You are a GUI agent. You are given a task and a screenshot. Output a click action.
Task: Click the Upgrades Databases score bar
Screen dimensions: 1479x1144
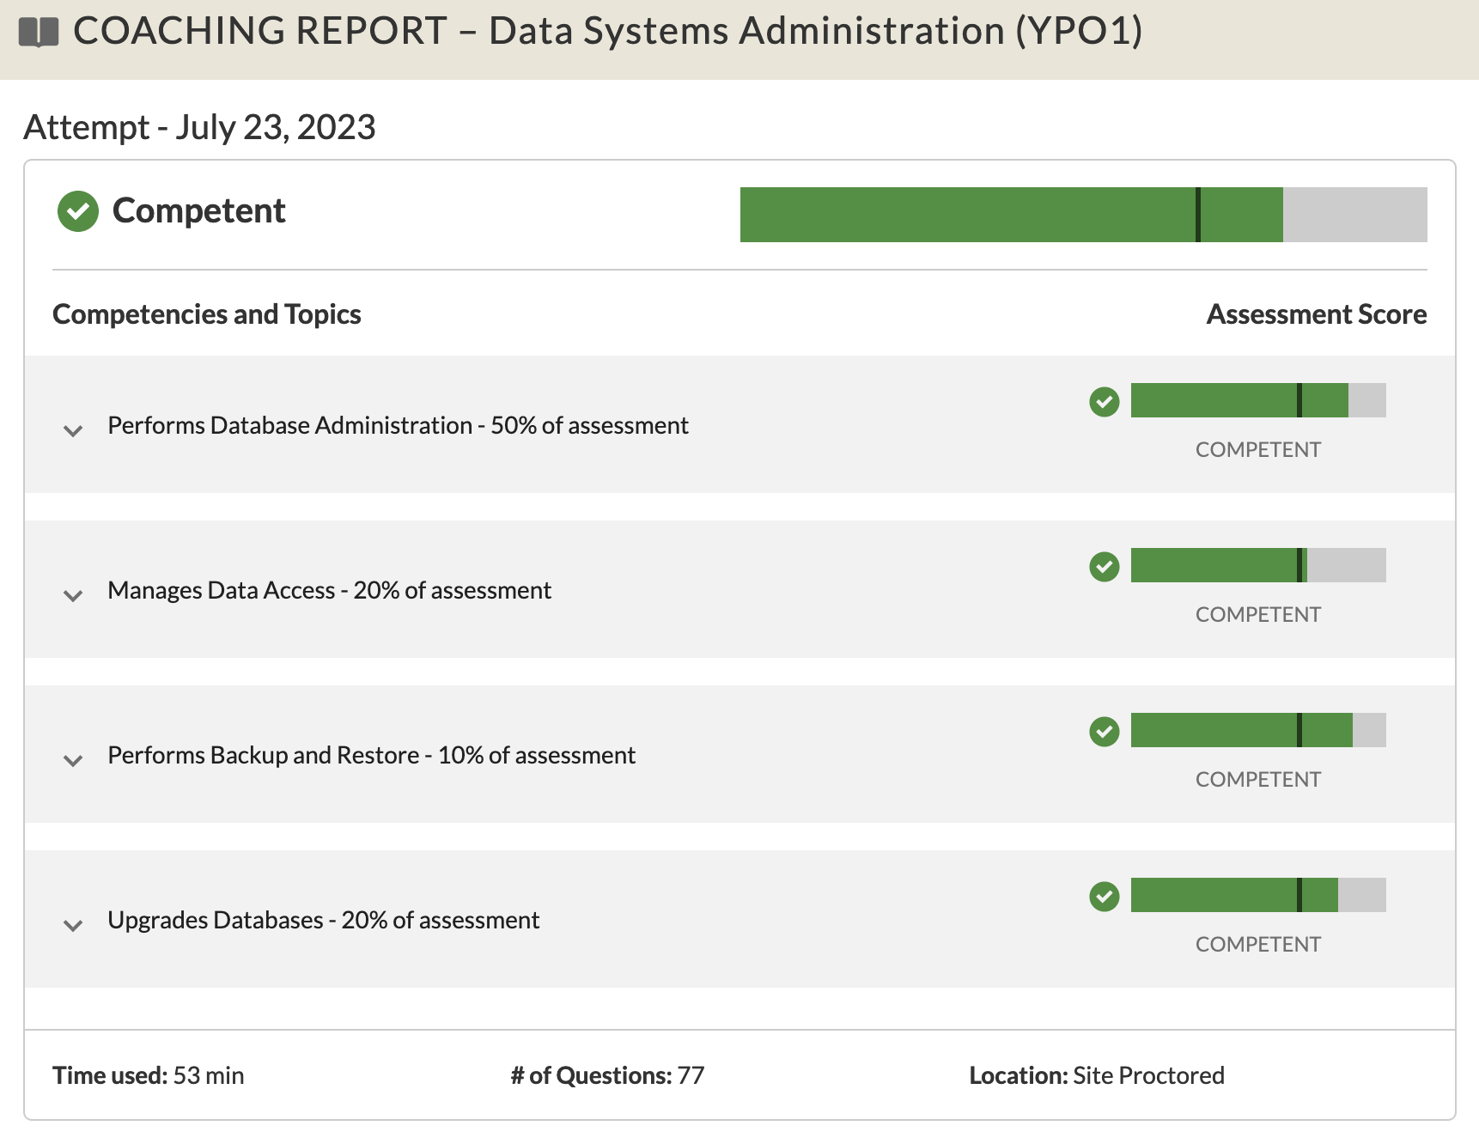[1258, 895]
